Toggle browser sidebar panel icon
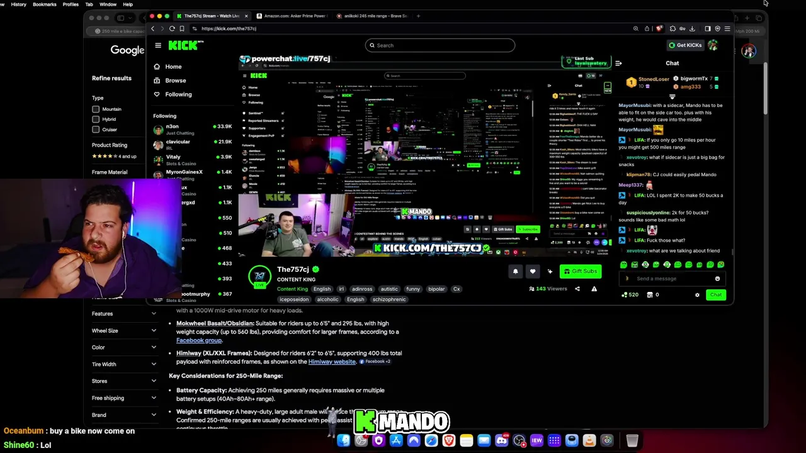The width and height of the screenshot is (806, 453). [x=707, y=28]
